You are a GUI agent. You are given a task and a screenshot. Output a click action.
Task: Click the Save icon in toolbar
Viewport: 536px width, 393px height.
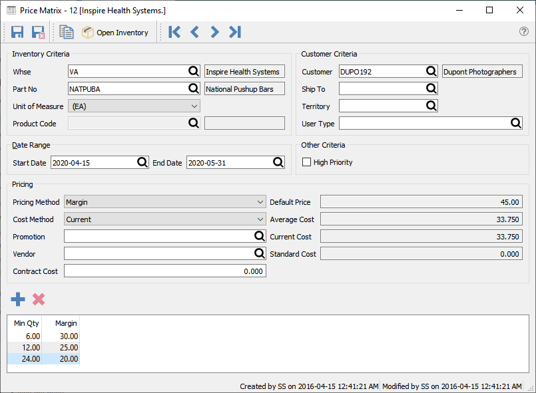click(x=17, y=32)
